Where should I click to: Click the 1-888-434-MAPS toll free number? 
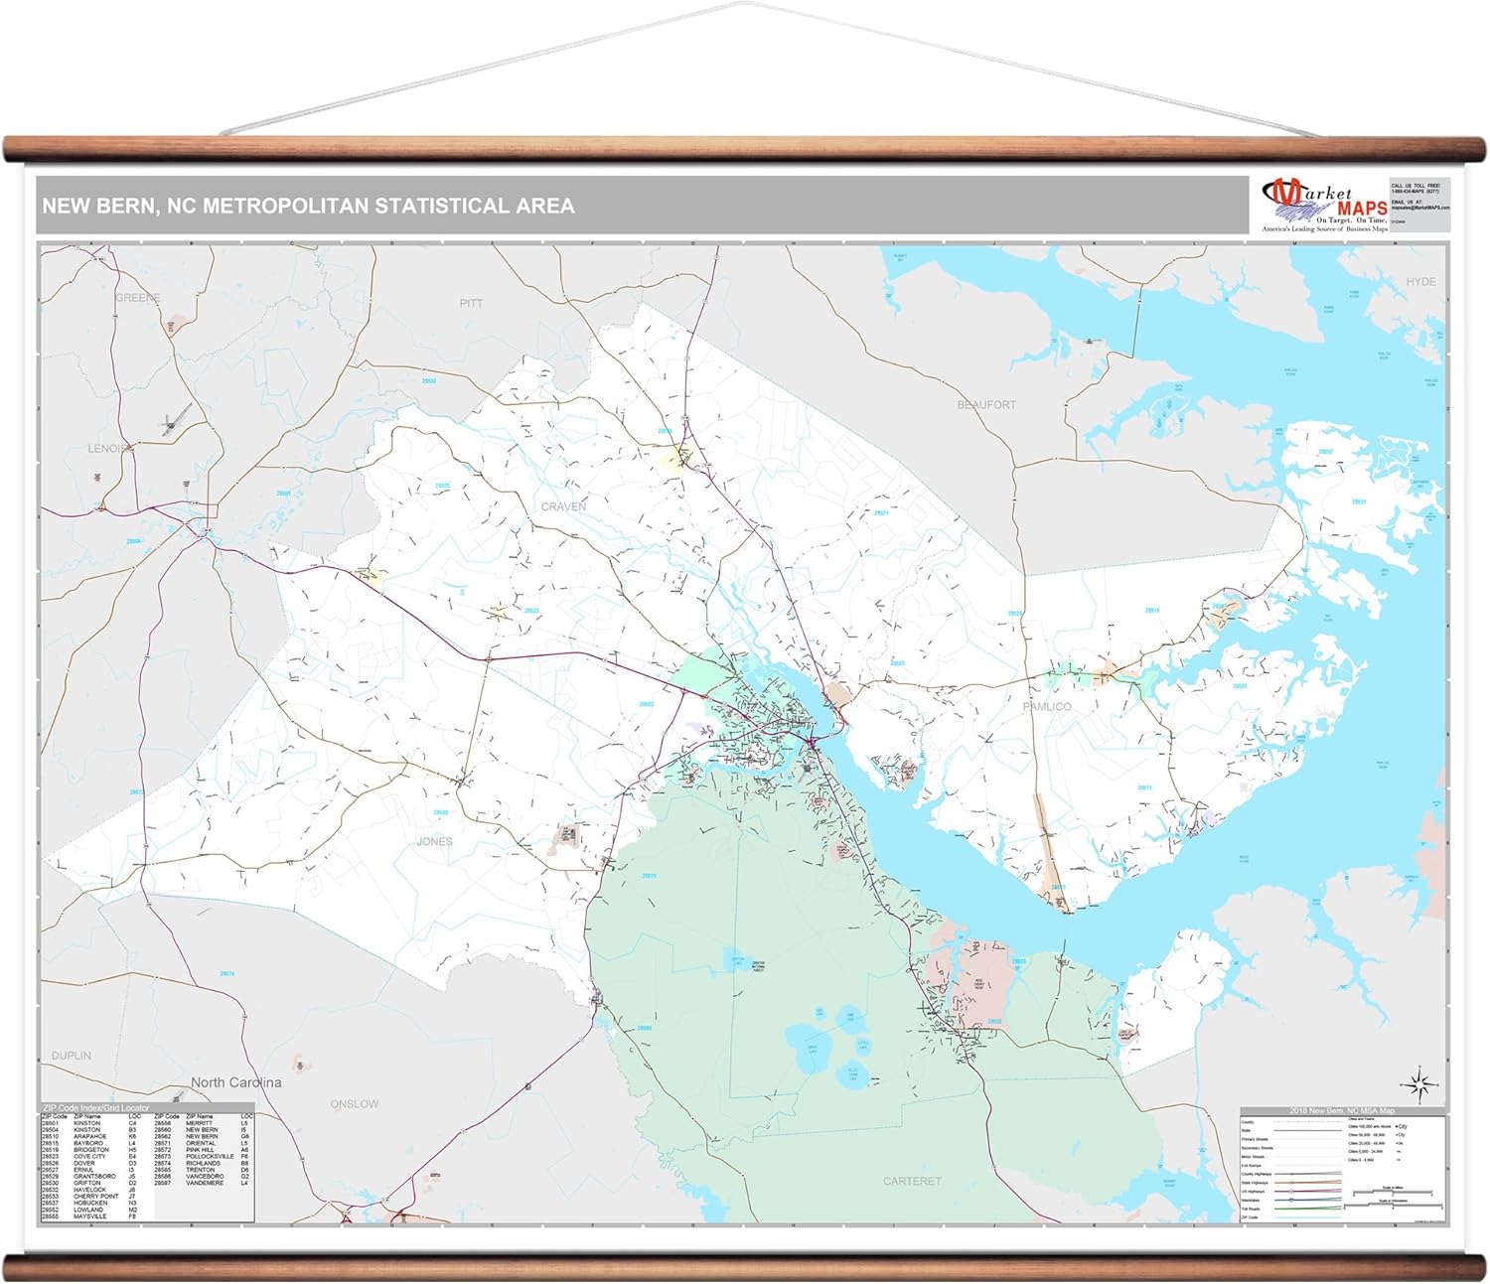point(1415,191)
